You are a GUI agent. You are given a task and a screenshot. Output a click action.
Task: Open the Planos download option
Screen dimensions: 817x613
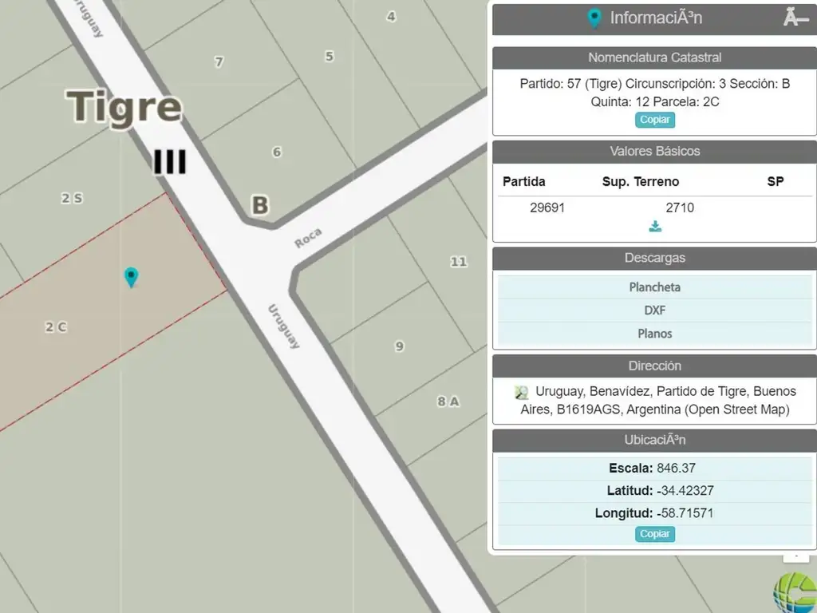654,334
